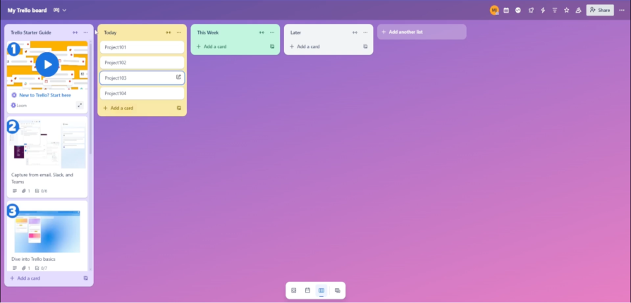Screen dimensions: 631x303
Task: Toggle Board view in bottom bar
Action: (x=321, y=290)
